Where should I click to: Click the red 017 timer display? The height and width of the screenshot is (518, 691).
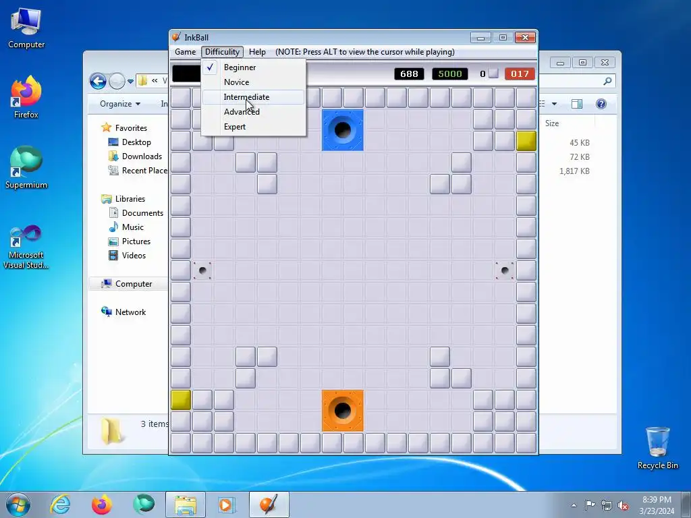click(520, 74)
